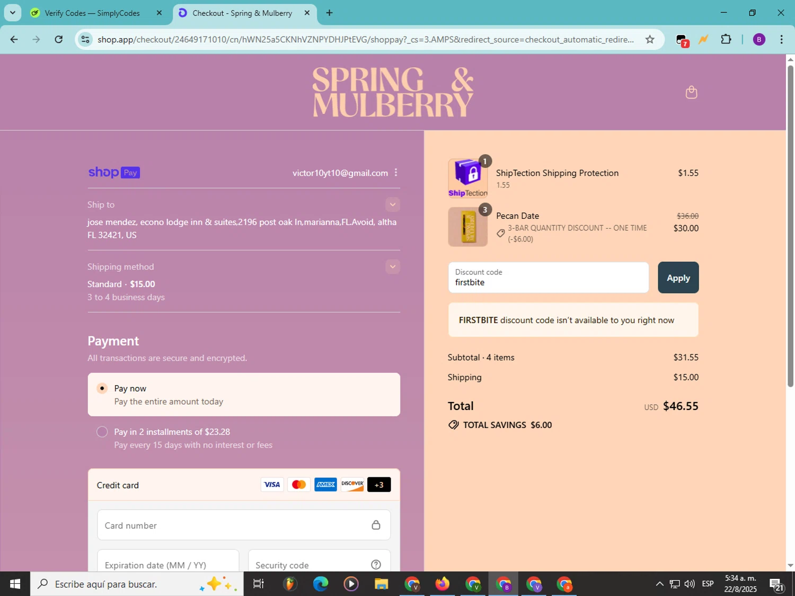Close the Verify Codes tab
This screenshot has height=596, width=795.
(x=159, y=13)
